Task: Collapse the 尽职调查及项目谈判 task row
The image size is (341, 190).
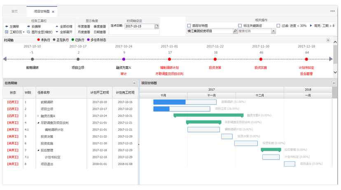Action: [38, 123]
